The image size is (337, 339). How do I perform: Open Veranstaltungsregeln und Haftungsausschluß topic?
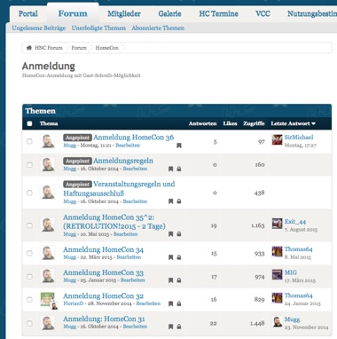click(x=119, y=188)
